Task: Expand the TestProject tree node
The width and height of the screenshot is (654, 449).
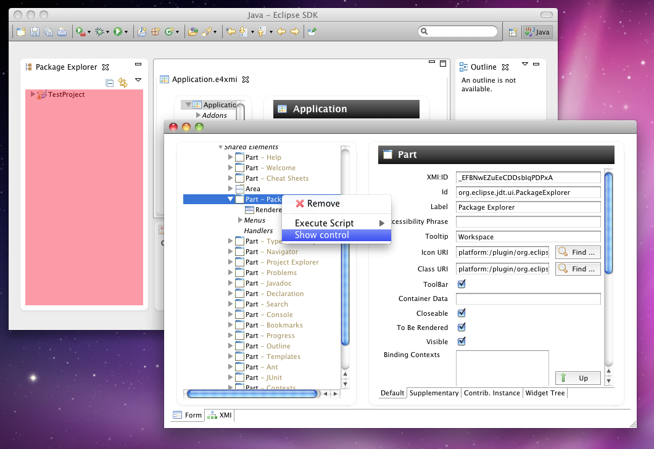Action: point(33,94)
